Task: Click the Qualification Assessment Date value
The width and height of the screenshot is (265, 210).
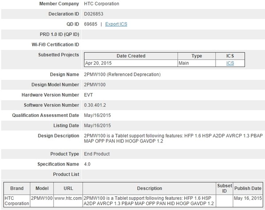Action: 96,116
